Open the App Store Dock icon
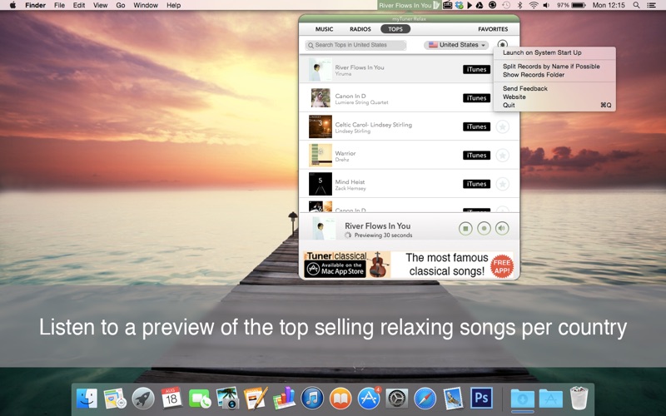Screen dimensions: 666x416 369,399
